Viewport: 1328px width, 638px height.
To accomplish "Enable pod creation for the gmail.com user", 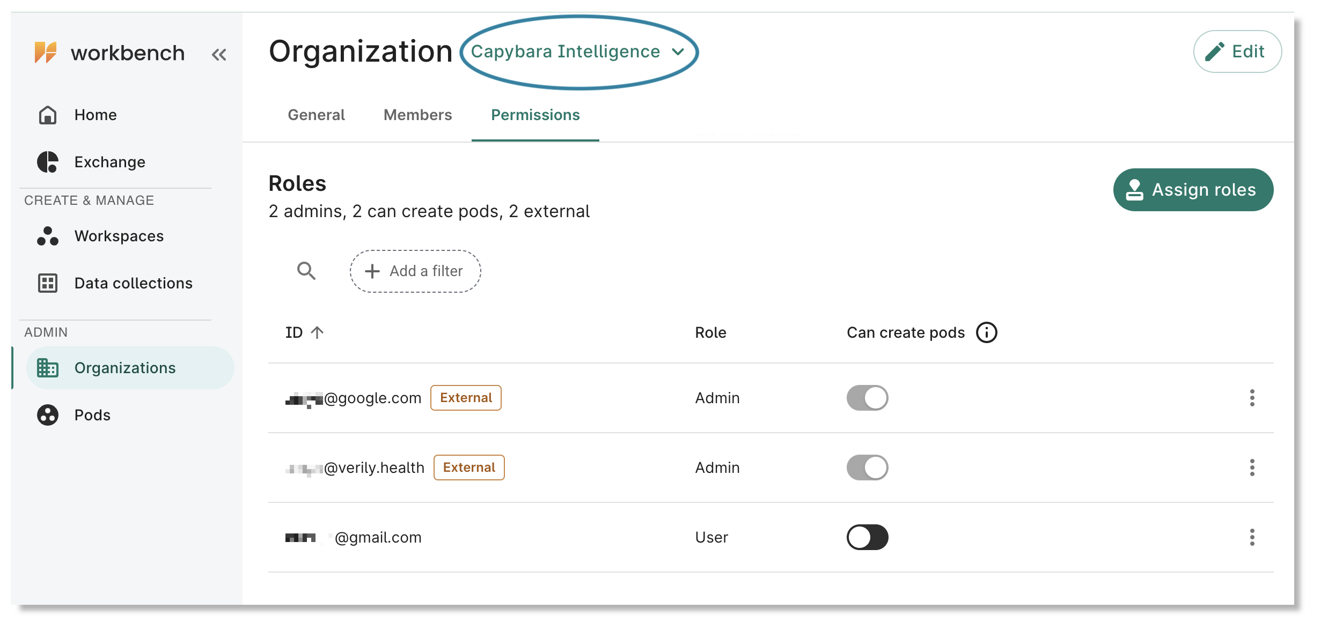I will click(x=867, y=537).
